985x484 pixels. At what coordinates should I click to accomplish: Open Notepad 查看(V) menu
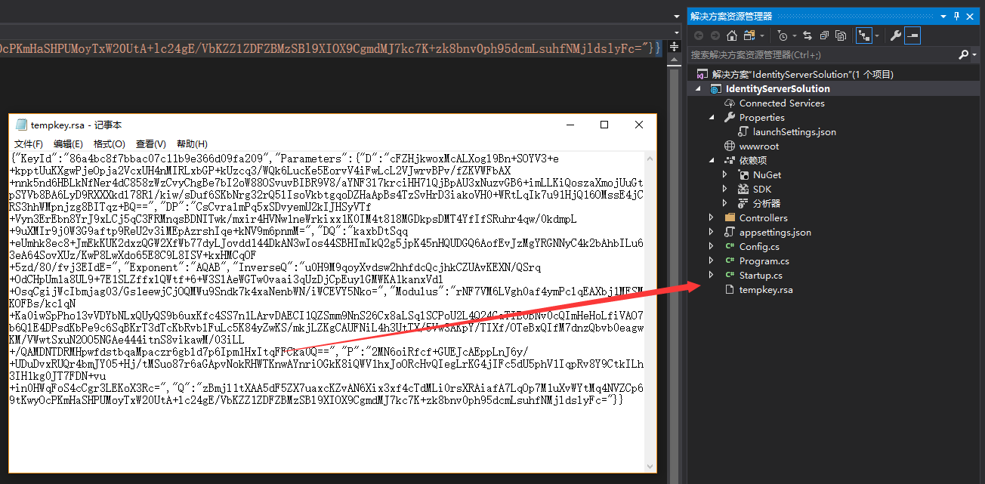point(150,143)
